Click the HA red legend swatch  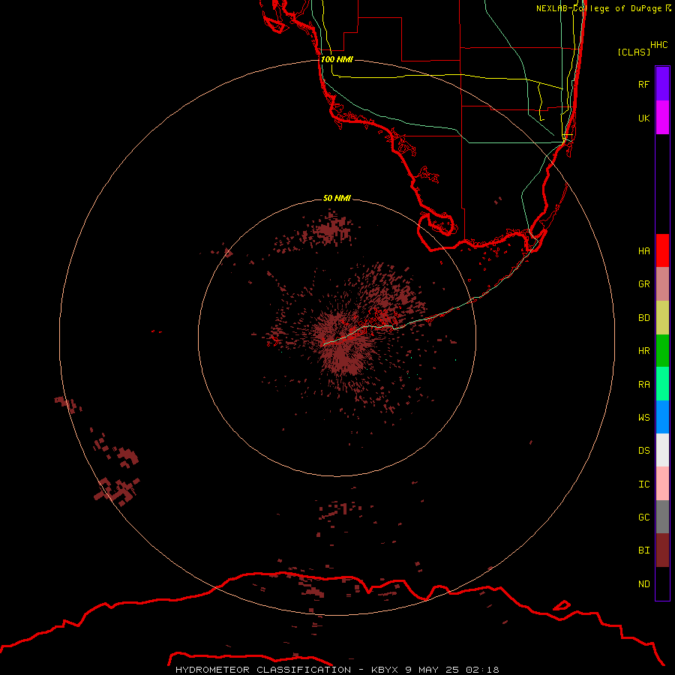[662, 250]
